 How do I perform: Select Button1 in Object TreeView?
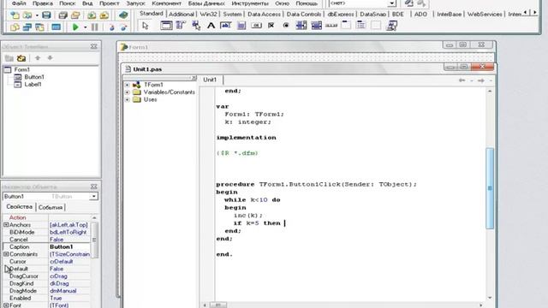tap(34, 77)
